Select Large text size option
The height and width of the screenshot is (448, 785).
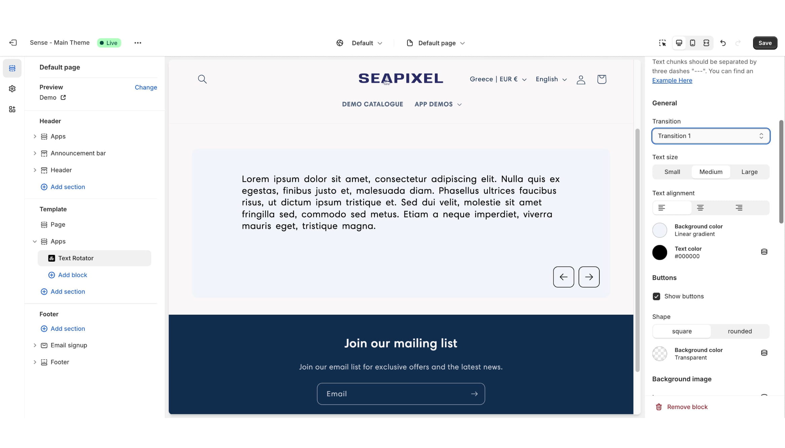pyautogui.click(x=749, y=172)
